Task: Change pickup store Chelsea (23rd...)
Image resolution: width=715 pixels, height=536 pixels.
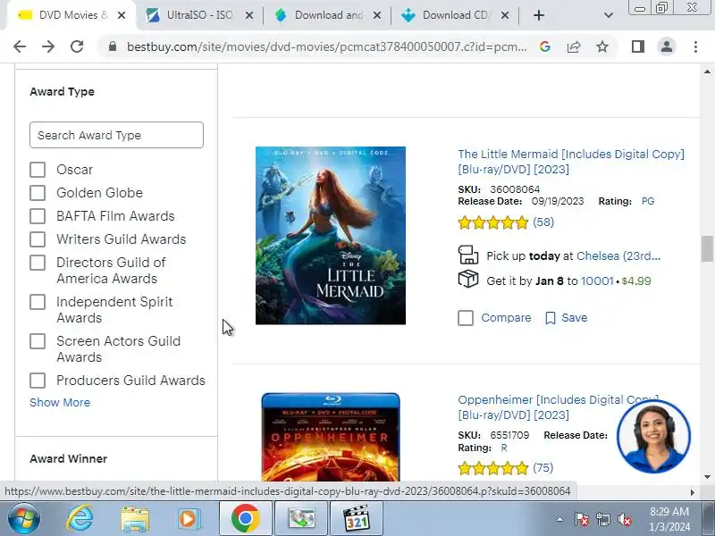Action: (x=618, y=255)
